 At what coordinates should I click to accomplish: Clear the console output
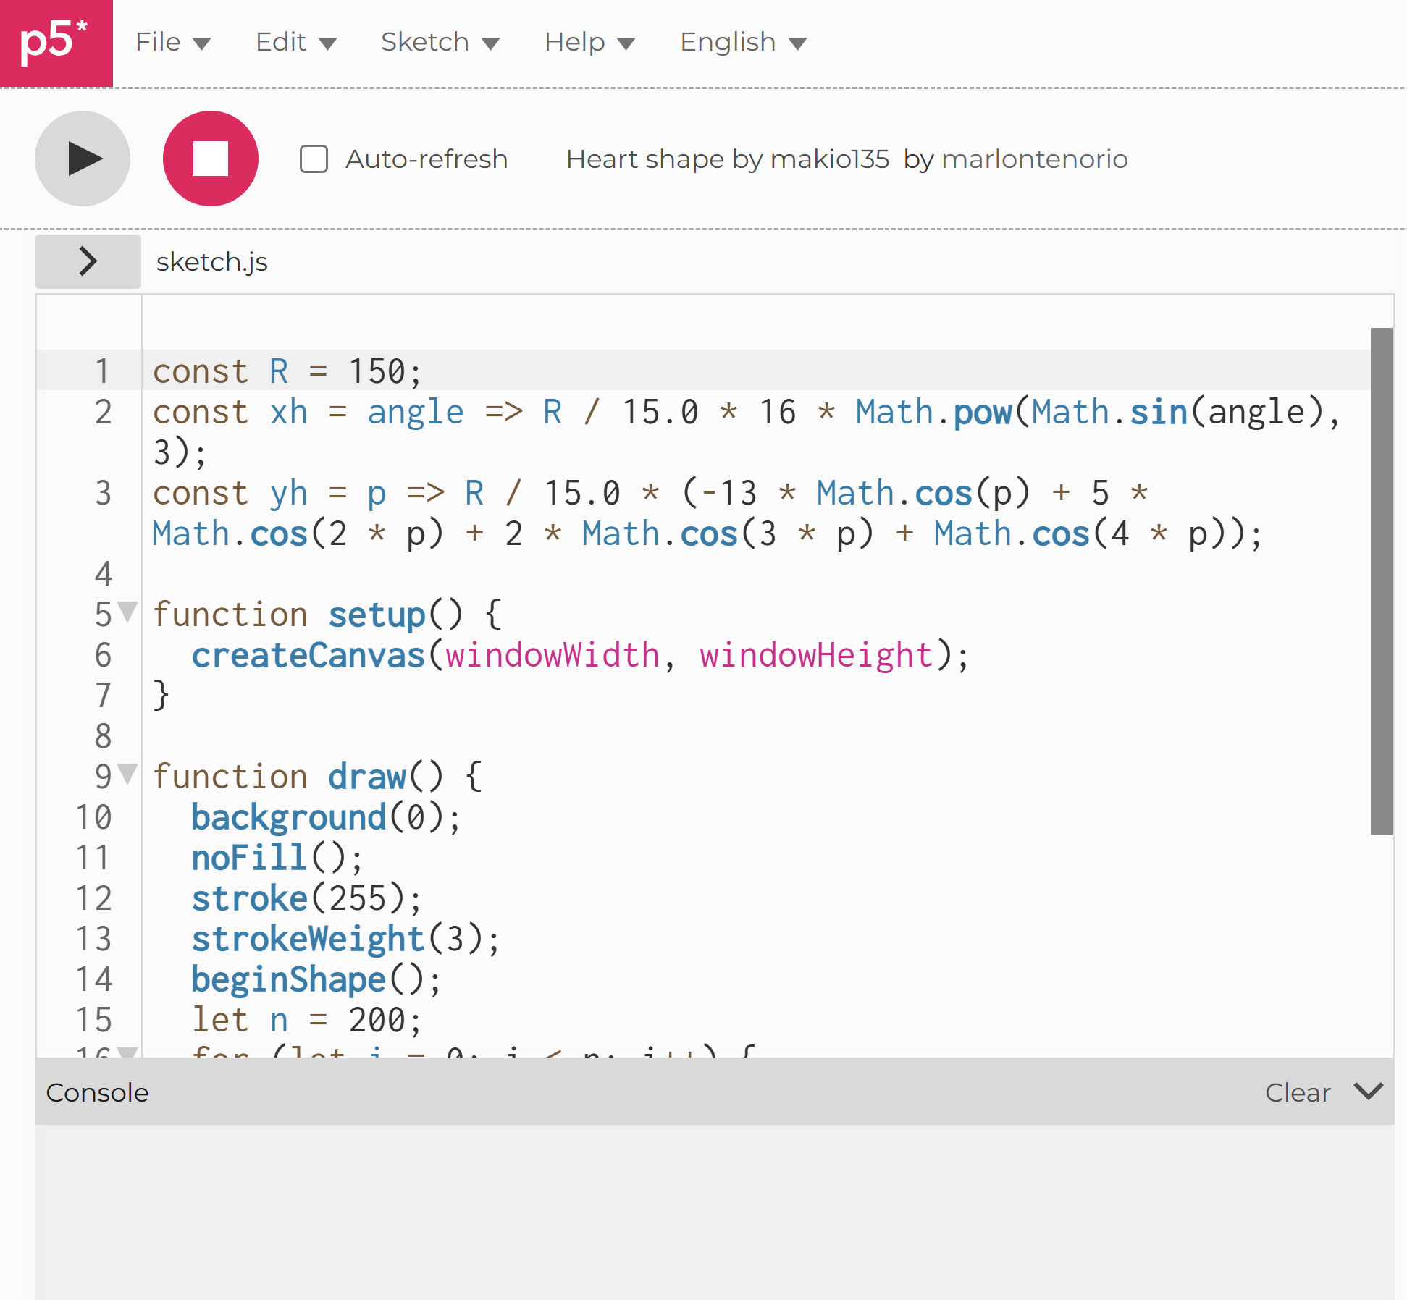[x=1297, y=1092]
